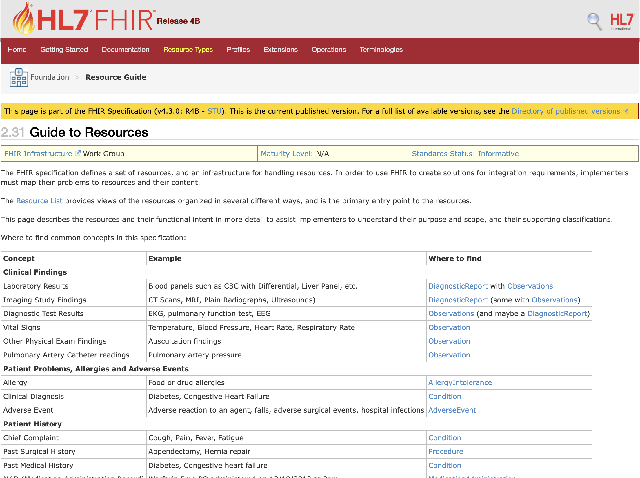The image size is (640, 478).
Task: Click the Maturity Level link
Action: tap(286, 154)
